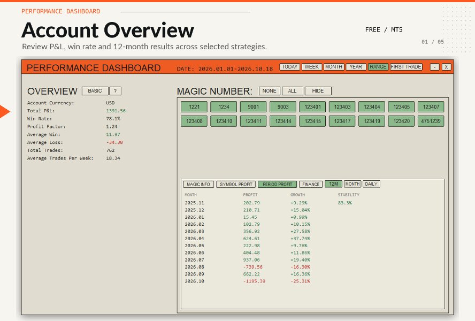The height and width of the screenshot is (321, 475).
Task: Toggle magic number 123401
Action: tap(312, 106)
